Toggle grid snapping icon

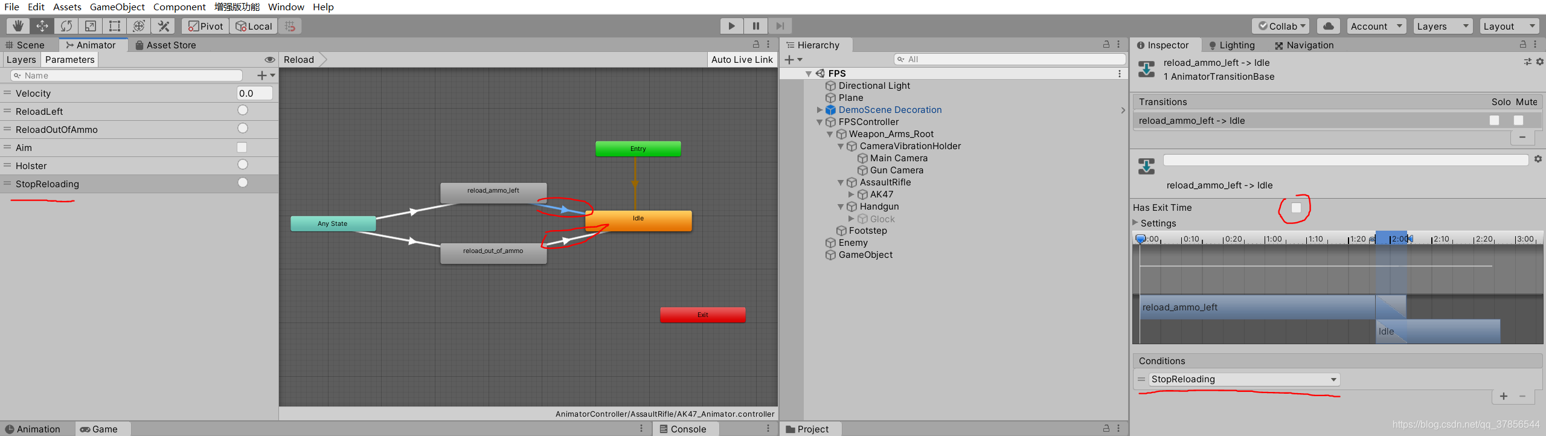coord(290,26)
